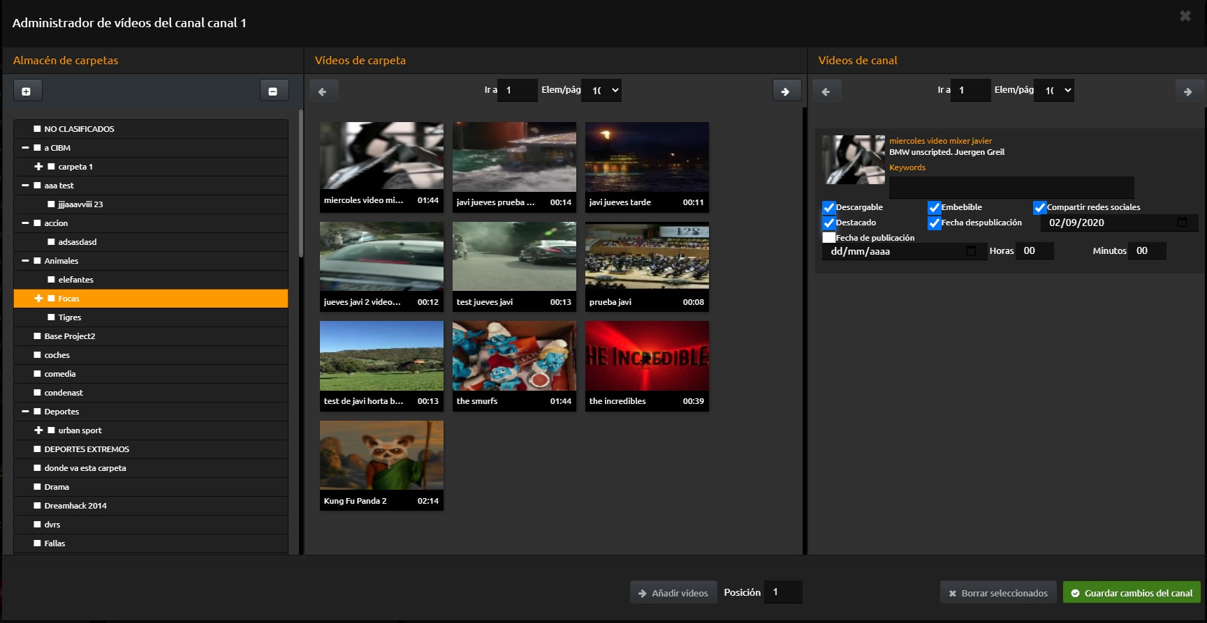This screenshot has height=623, width=1207.
Task: Select the Base Project2 folder
Action: [x=151, y=336]
